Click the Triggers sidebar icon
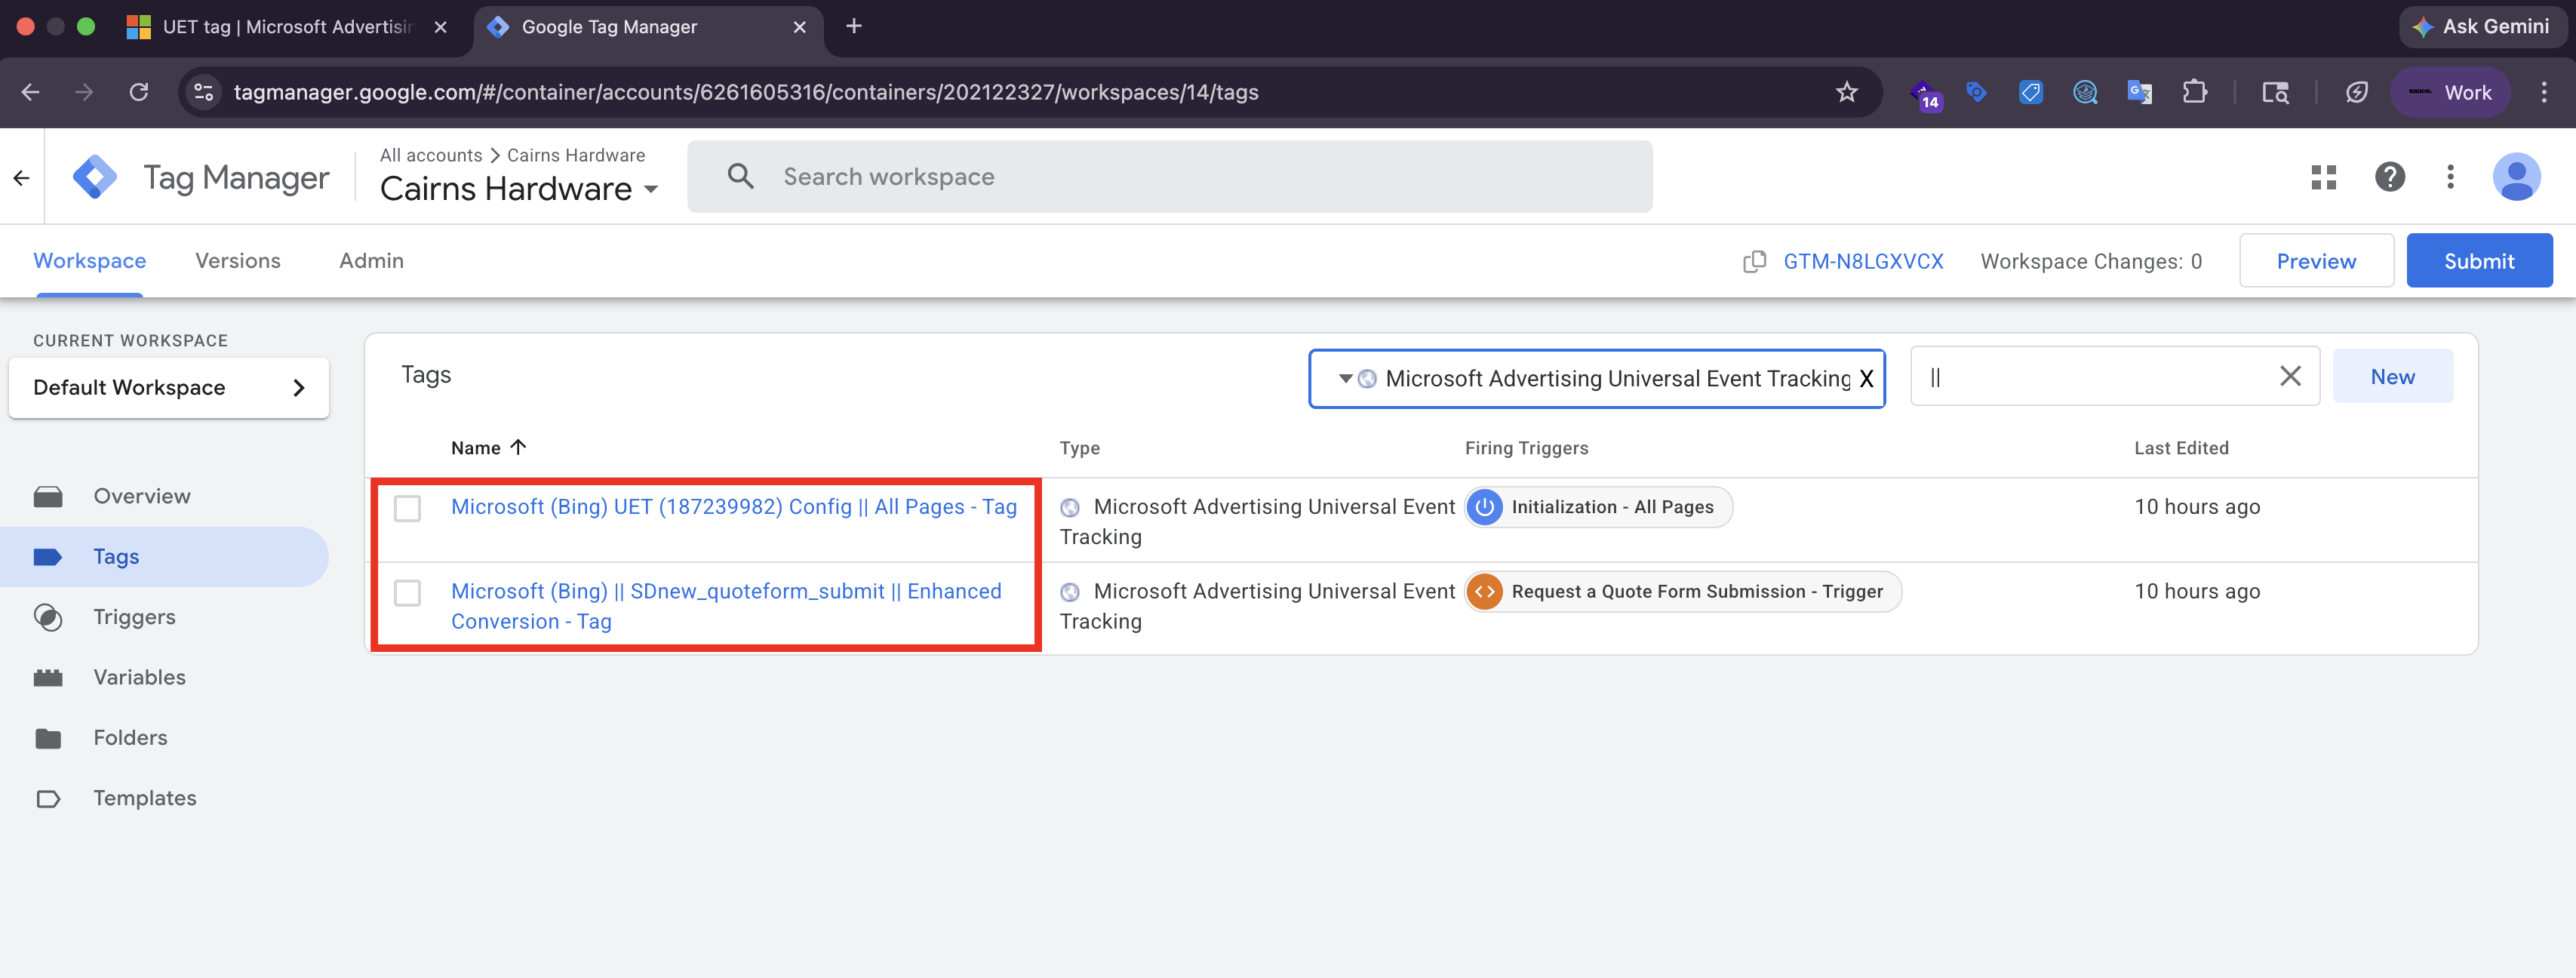The image size is (2576, 978). click(48, 617)
